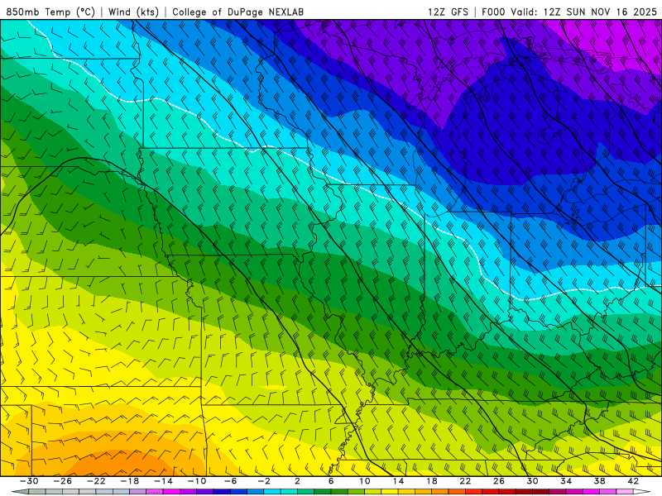Click the 38 value on the color scale
The width and height of the screenshot is (662, 496).
[599, 481]
